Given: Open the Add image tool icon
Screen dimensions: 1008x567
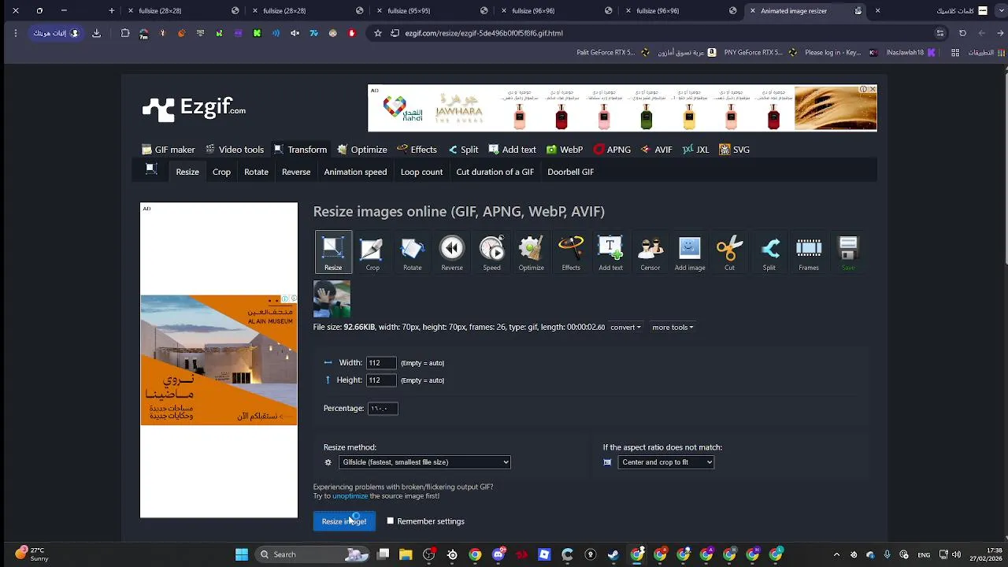Looking at the screenshot, I should [690, 252].
